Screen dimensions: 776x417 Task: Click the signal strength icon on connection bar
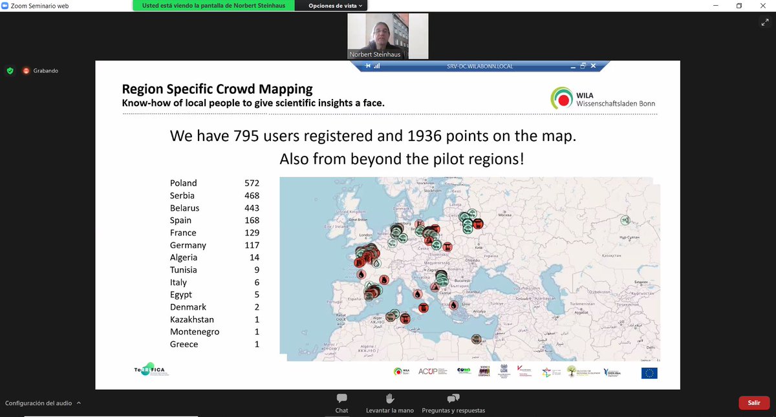click(378, 65)
